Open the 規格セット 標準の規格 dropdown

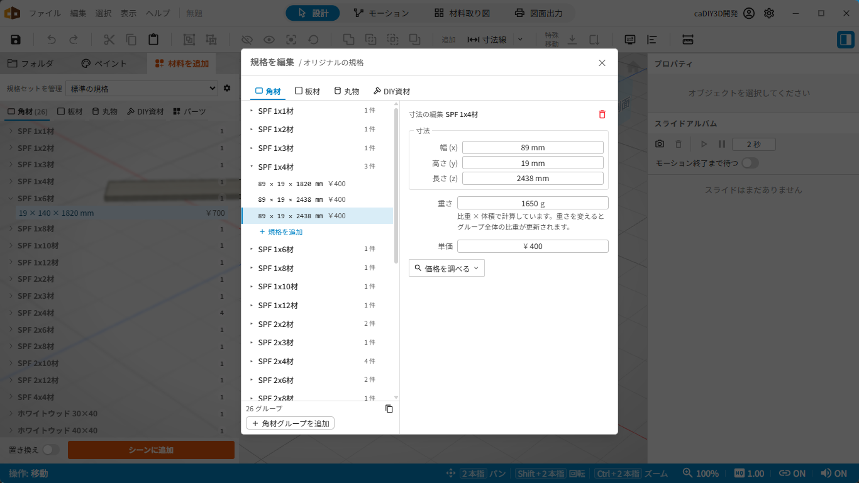tap(141, 89)
